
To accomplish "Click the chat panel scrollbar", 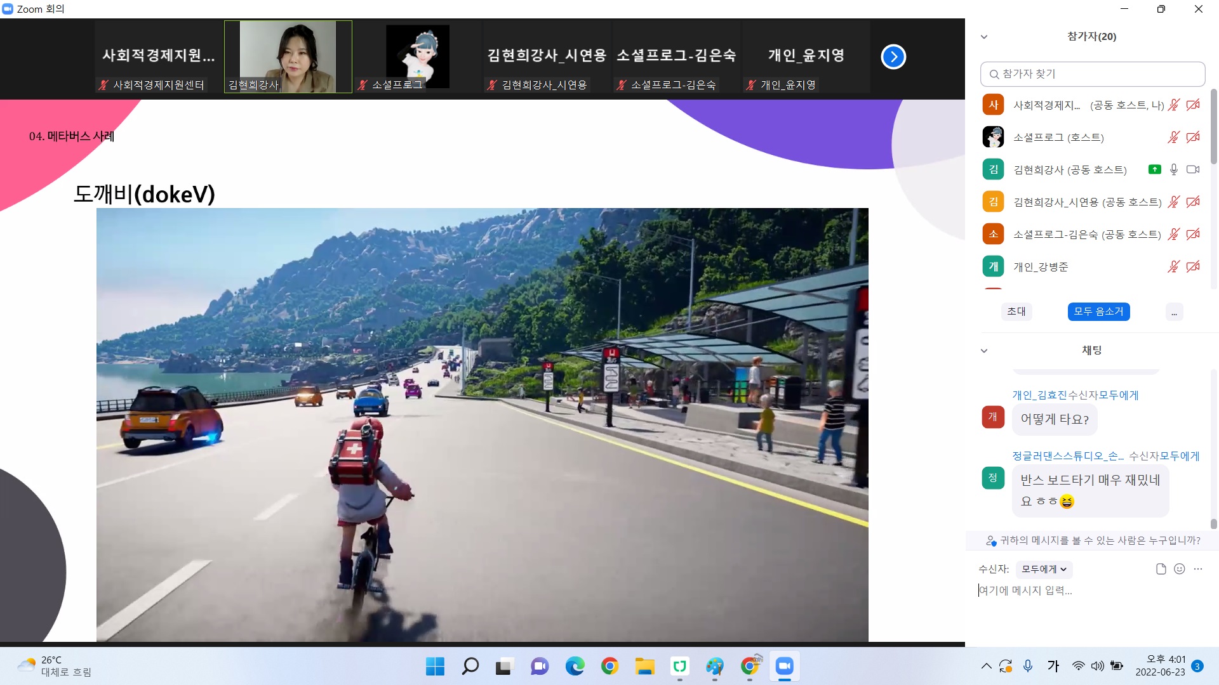I will coord(1213,524).
